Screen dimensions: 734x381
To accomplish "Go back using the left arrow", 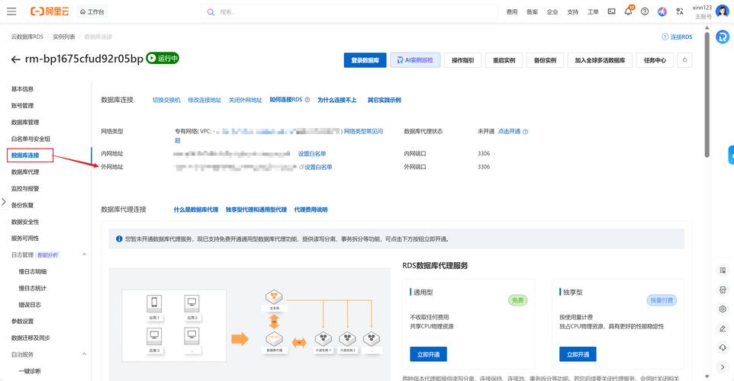I will tap(15, 59).
